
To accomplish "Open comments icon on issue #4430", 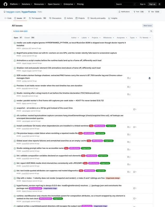I will (x=135, y=109).
